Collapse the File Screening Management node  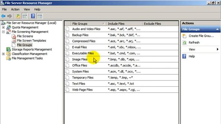point(3,32)
